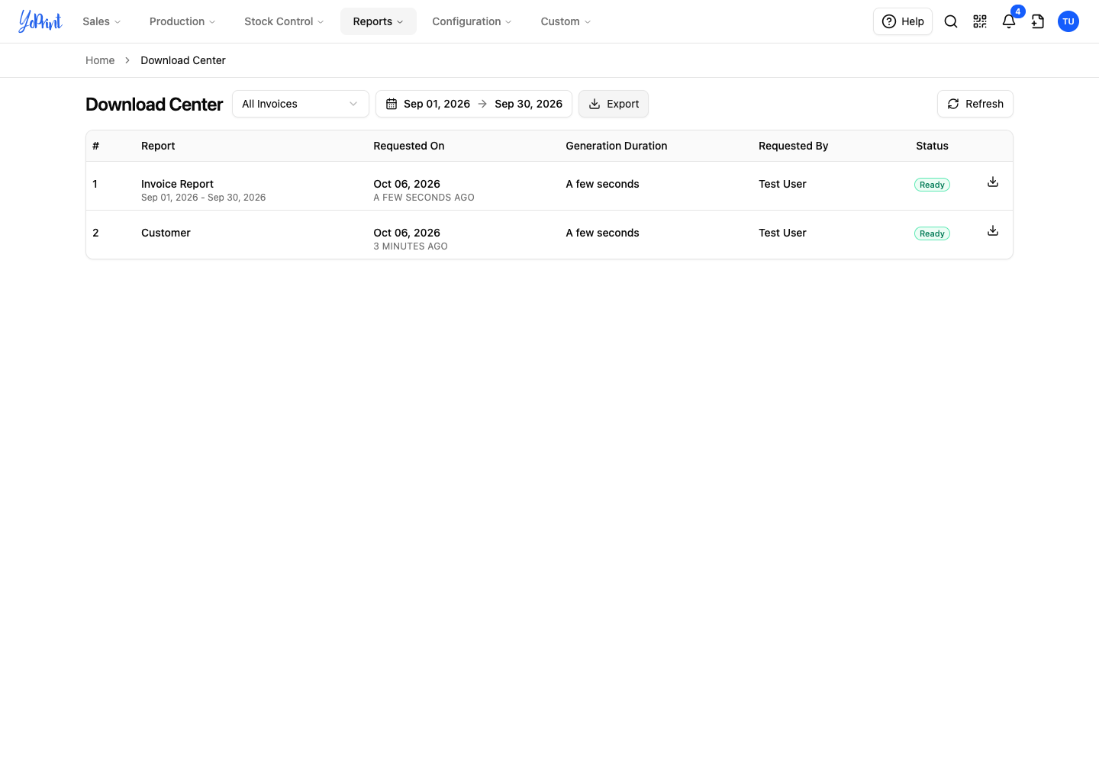Viewport: 1099px width, 763px height.
Task: Click the Sep 01, 2026 start date
Action: point(437,104)
